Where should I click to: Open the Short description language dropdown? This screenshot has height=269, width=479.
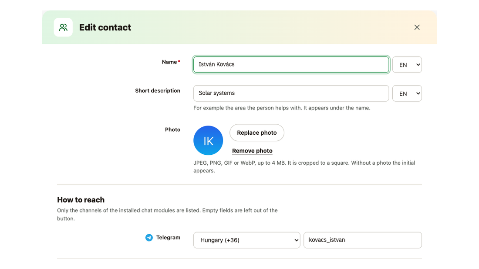click(407, 93)
